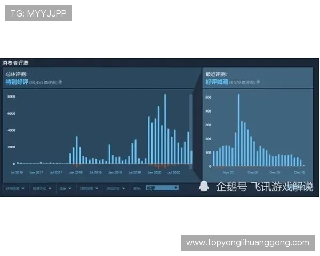Click the tallest bar in recent reviews chart
This screenshot has width=320, height=256.
[238, 130]
